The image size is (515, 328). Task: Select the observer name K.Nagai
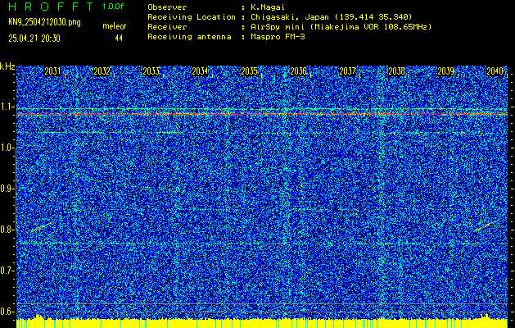(x=268, y=7)
